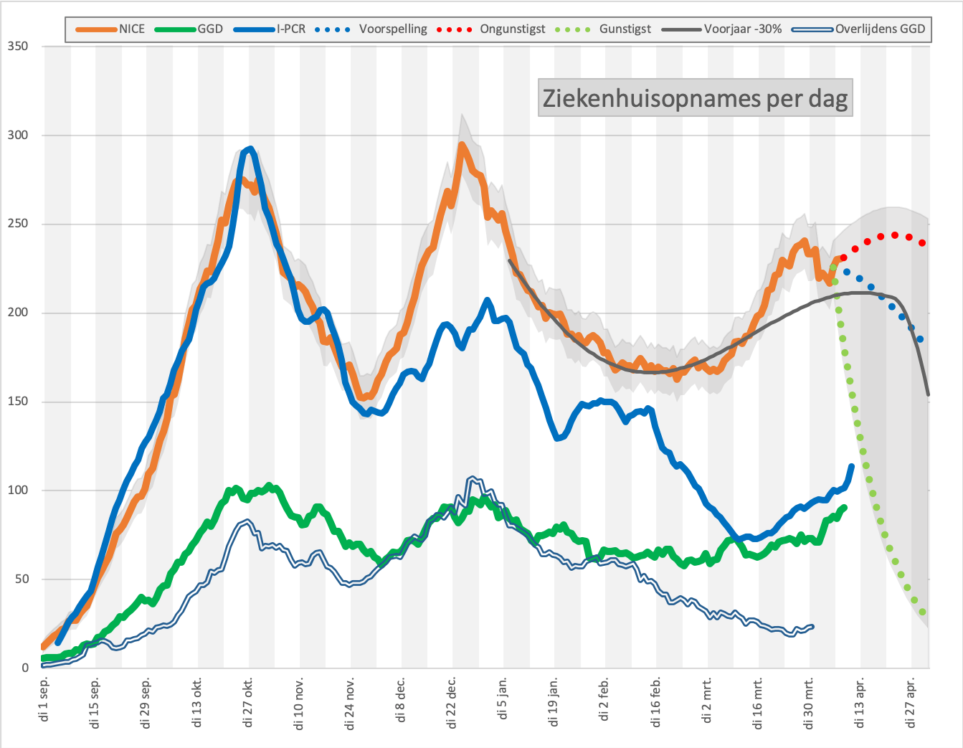This screenshot has height=748, width=963.
Task: Click the di 16 feb. x-axis label
Action: [656, 702]
